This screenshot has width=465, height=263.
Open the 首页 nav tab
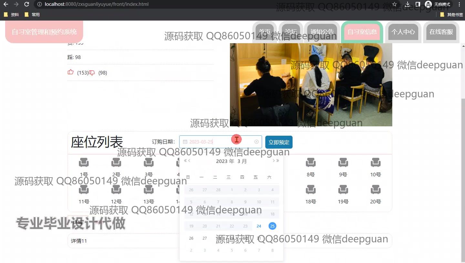point(264,32)
